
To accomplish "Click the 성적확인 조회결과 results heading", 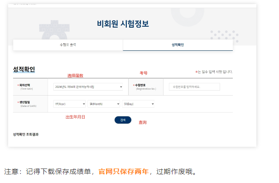I will [26, 135].
